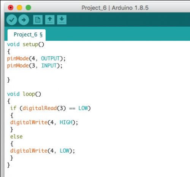Click the else keyword in the code
190x177 pixels.
(16, 137)
